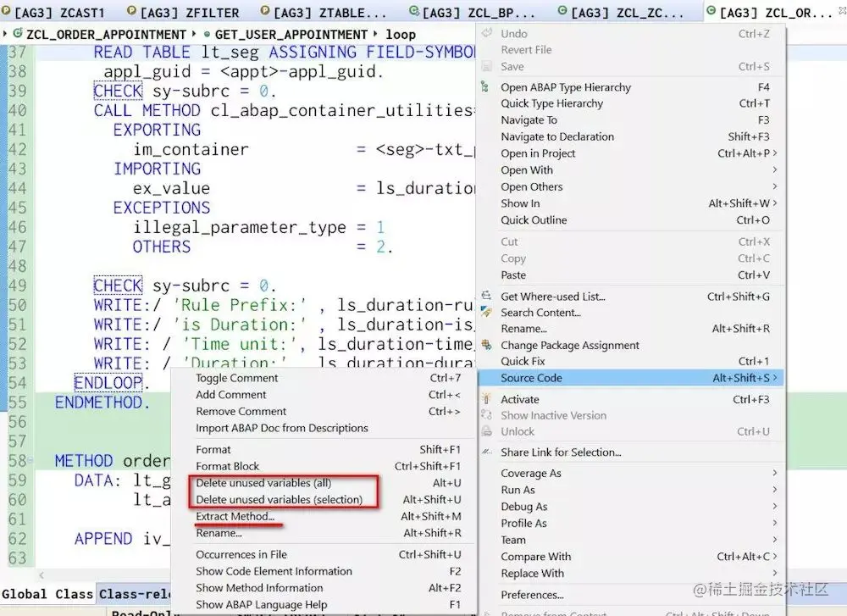Select Delete unused variables (all)
This screenshot has width=847, height=616.
pyautogui.click(x=324, y=483)
